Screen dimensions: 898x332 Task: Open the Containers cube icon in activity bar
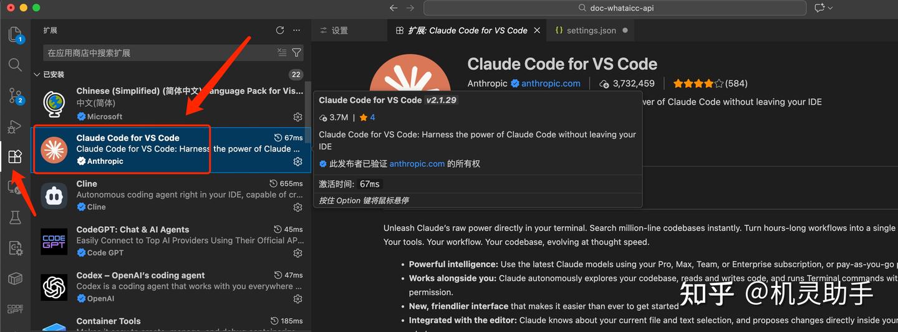coord(15,278)
